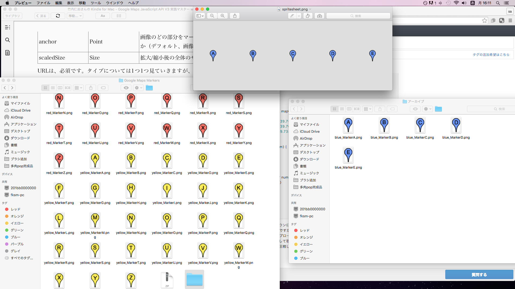Zoom in on spritesheet.png
Image resolution: width=515 pixels, height=289 pixels.
pyautogui.click(x=223, y=16)
